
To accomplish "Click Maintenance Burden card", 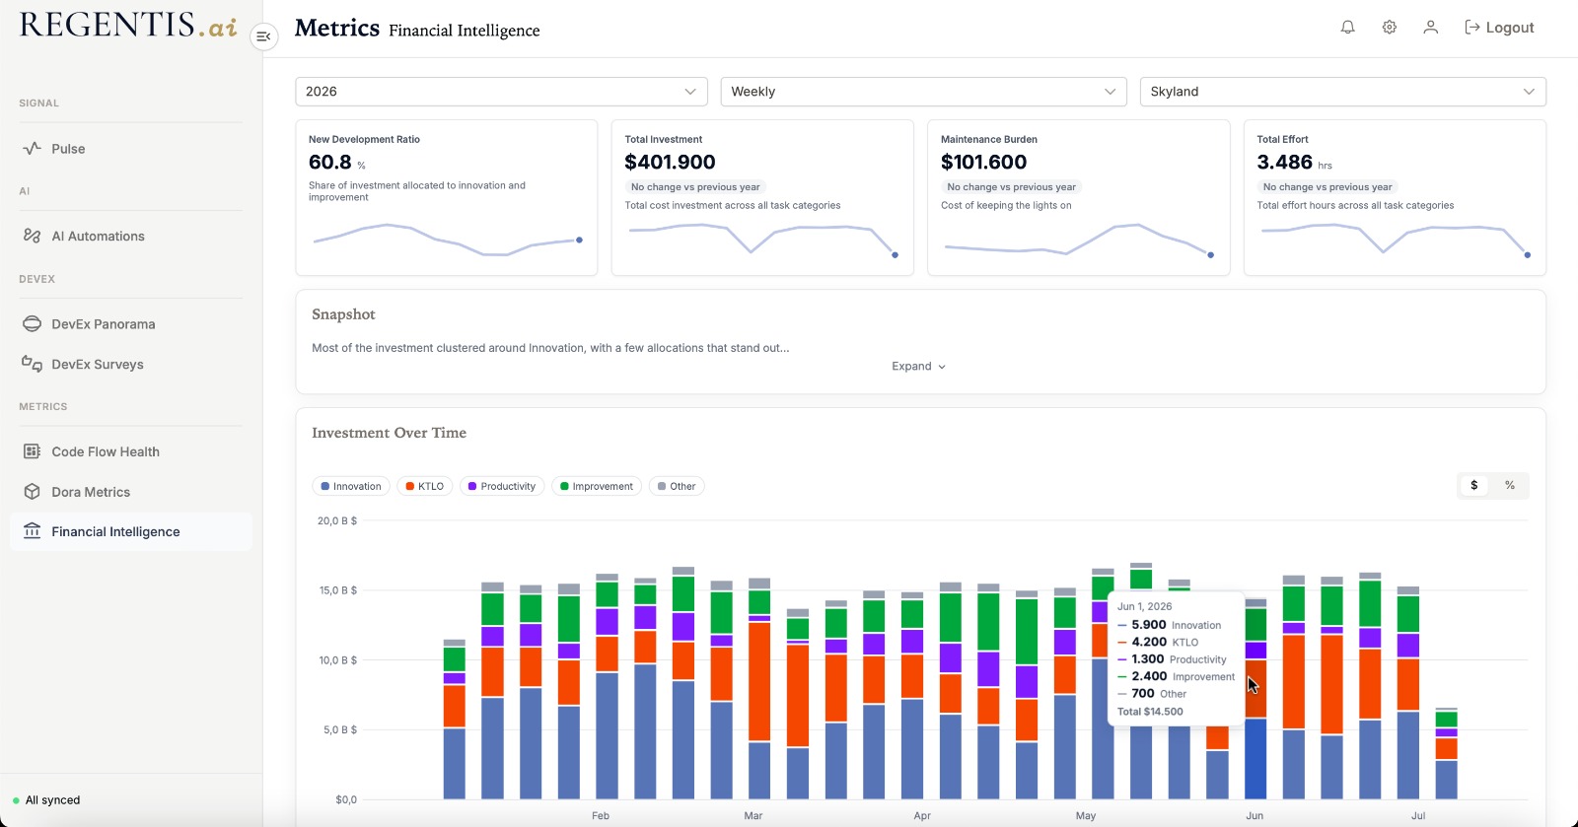I will [1079, 197].
